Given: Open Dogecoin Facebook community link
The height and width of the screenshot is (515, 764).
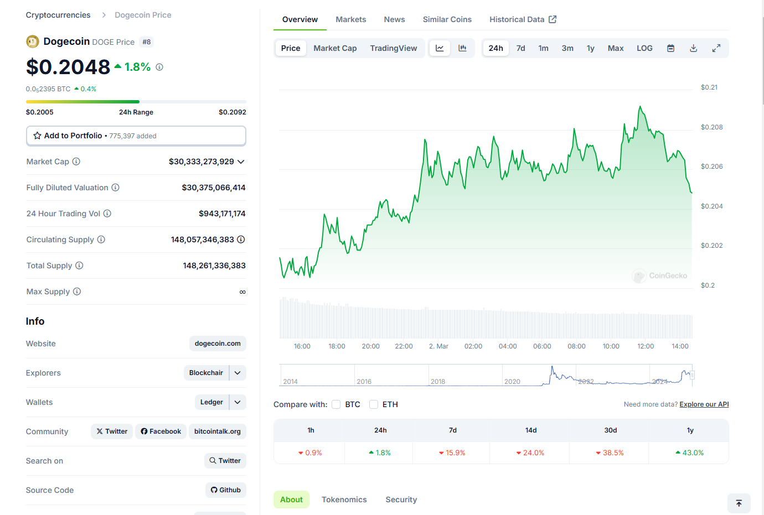Looking at the screenshot, I should (161, 431).
